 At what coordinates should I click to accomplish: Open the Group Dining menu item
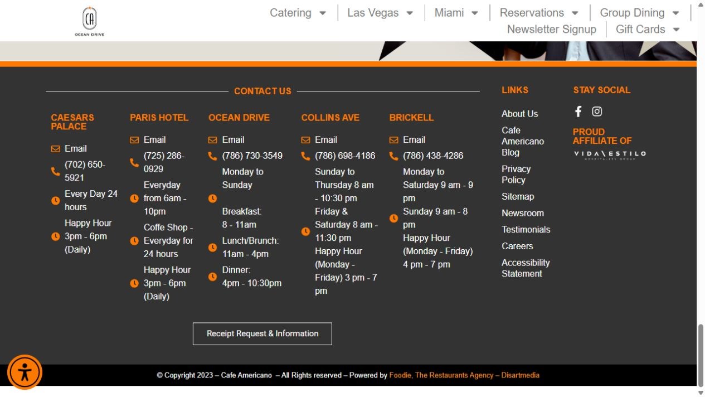(x=632, y=13)
